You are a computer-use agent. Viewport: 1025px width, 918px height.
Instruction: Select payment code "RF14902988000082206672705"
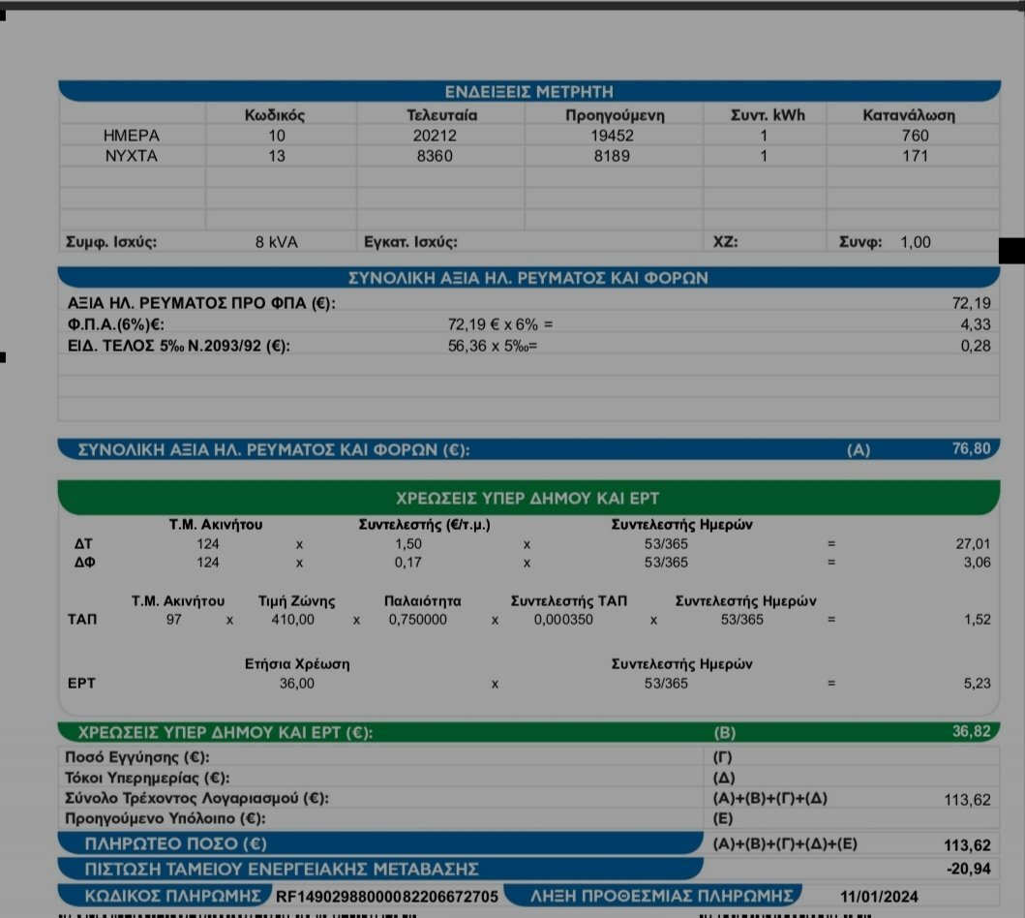(x=387, y=897)
